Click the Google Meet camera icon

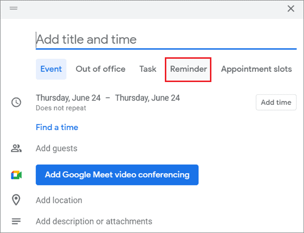16,175
